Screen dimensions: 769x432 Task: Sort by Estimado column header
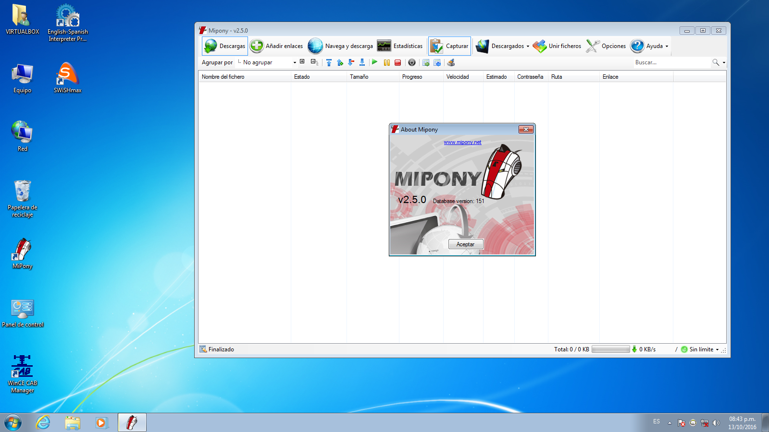pos(499,77)
